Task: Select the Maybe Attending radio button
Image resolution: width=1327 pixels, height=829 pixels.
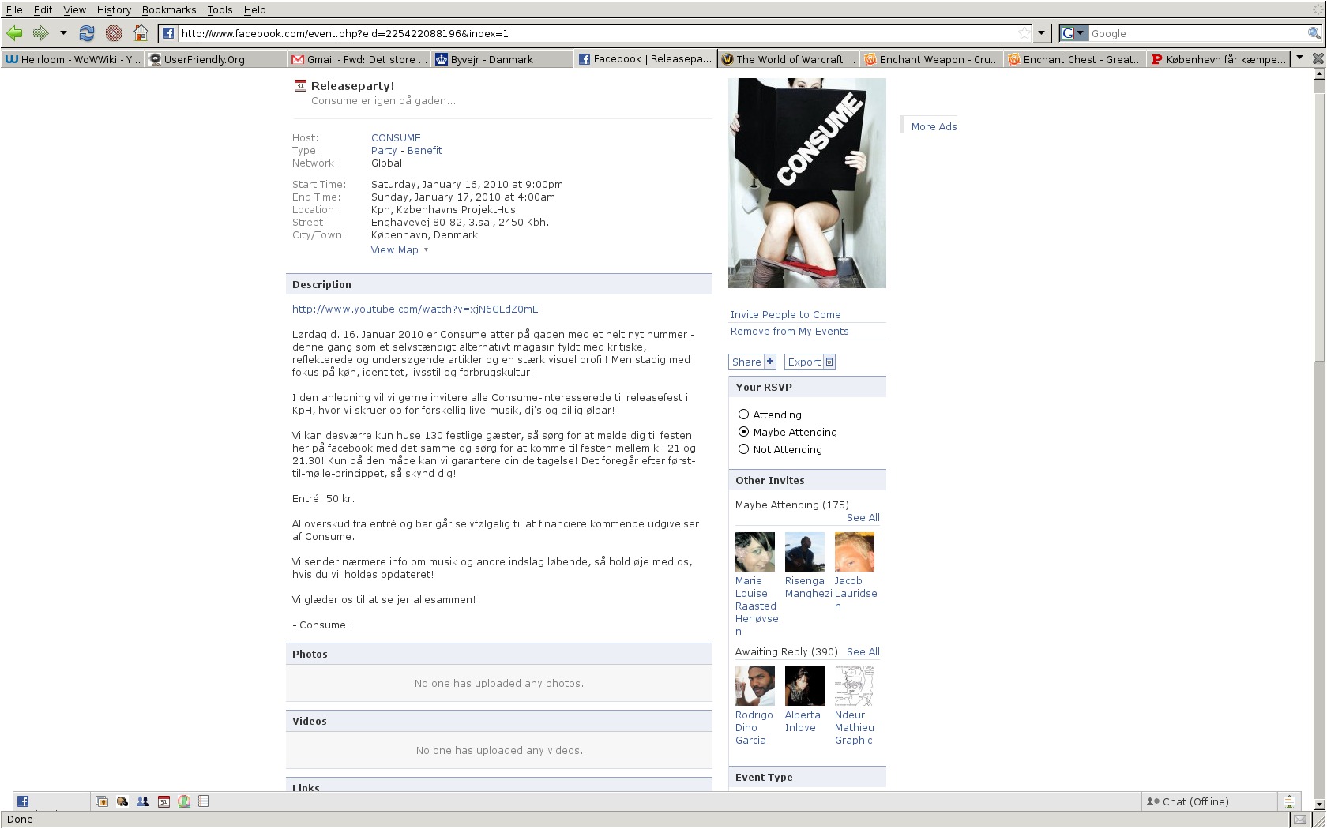Action: 743,432
